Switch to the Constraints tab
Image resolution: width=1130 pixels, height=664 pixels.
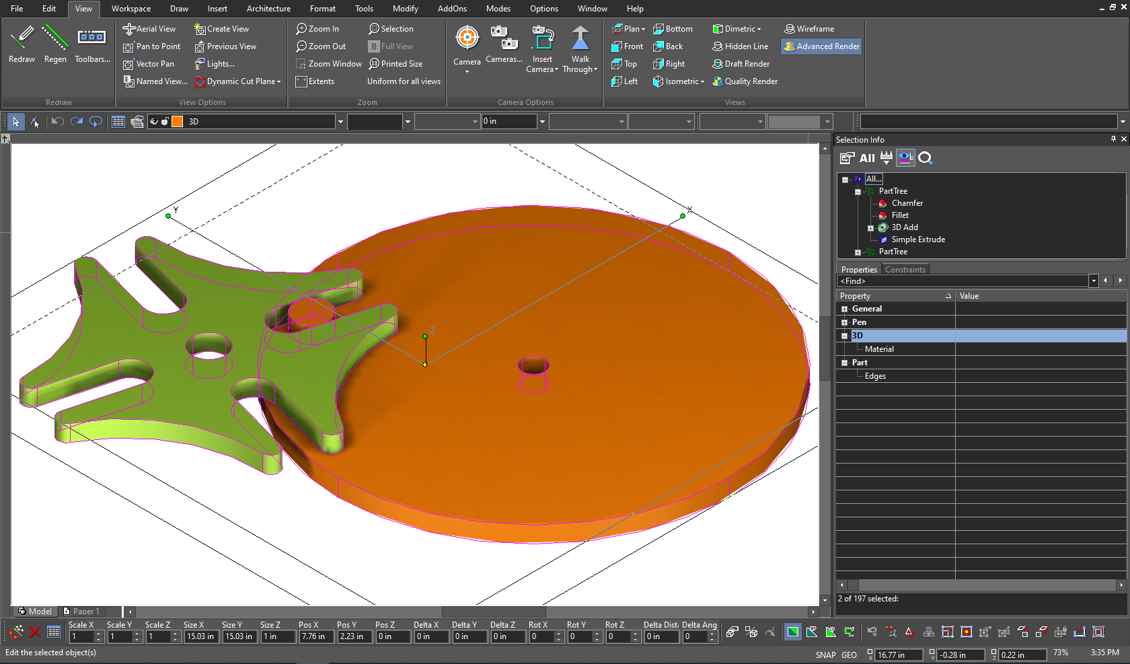[905, 270]
